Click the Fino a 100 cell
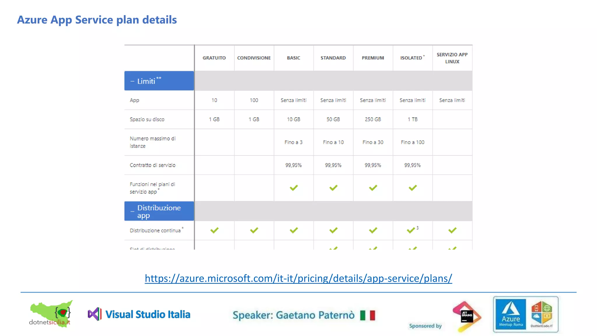Image resolution: width=597 pixels, height=336 pixels. [412, 142]
